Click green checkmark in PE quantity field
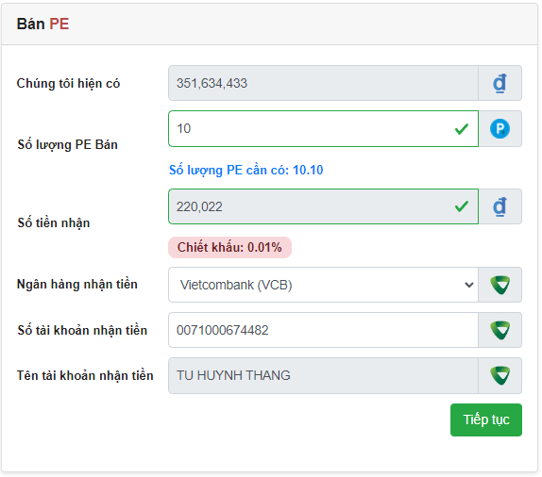 462,129
